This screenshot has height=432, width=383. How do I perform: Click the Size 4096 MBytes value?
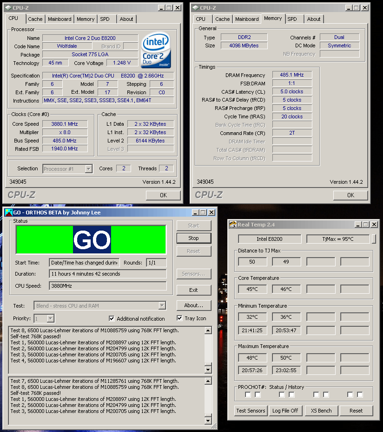(244, 45)
